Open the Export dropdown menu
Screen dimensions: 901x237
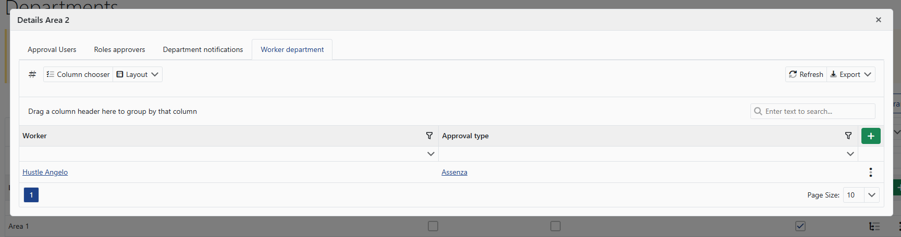[850, 74]
